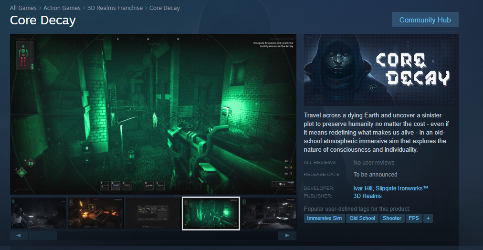Open publisher 3D Realms link
The height and width of the screenshot is (250, 483).
point(367,196)
